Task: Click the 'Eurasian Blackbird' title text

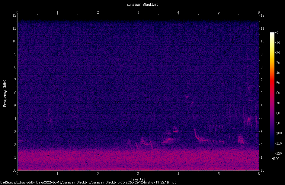Action: point(142,4)
